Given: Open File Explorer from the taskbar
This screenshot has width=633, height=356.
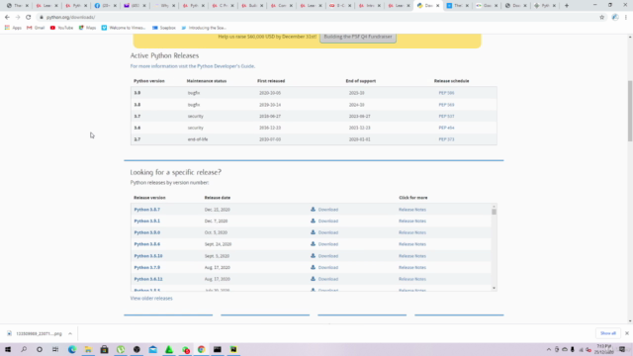Looking at the screenshot, I should (88, 349).
